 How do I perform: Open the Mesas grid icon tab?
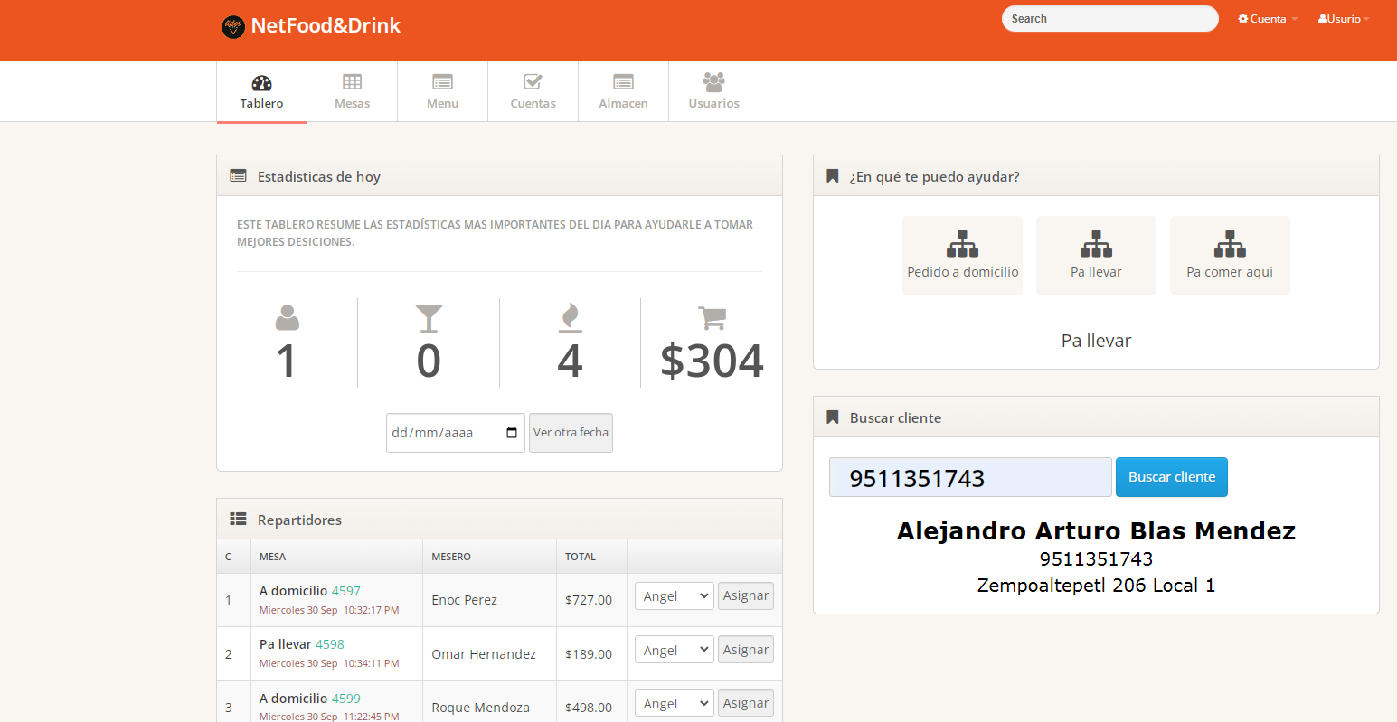[x=352, y=82]
